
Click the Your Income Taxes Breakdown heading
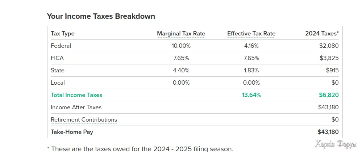point(101,16)
